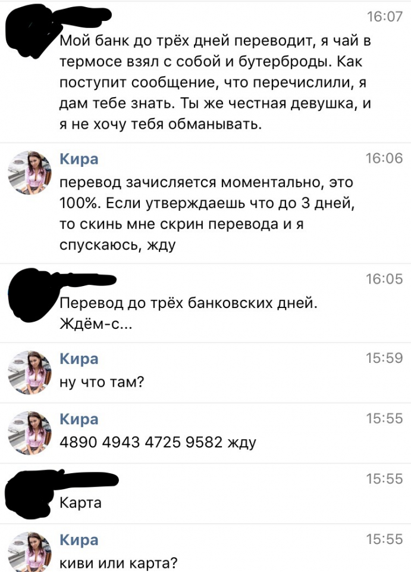411x572 pixels.
Task: Tap Кира's name above "киви или карта?"
Action: pos(79,540)
